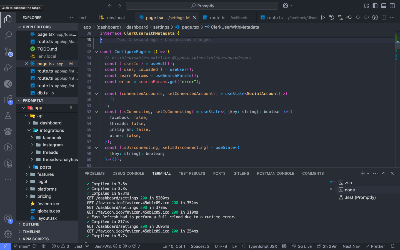Select the node terminal in the terminal list
This screenshot has height=250, width=400.
349,190
